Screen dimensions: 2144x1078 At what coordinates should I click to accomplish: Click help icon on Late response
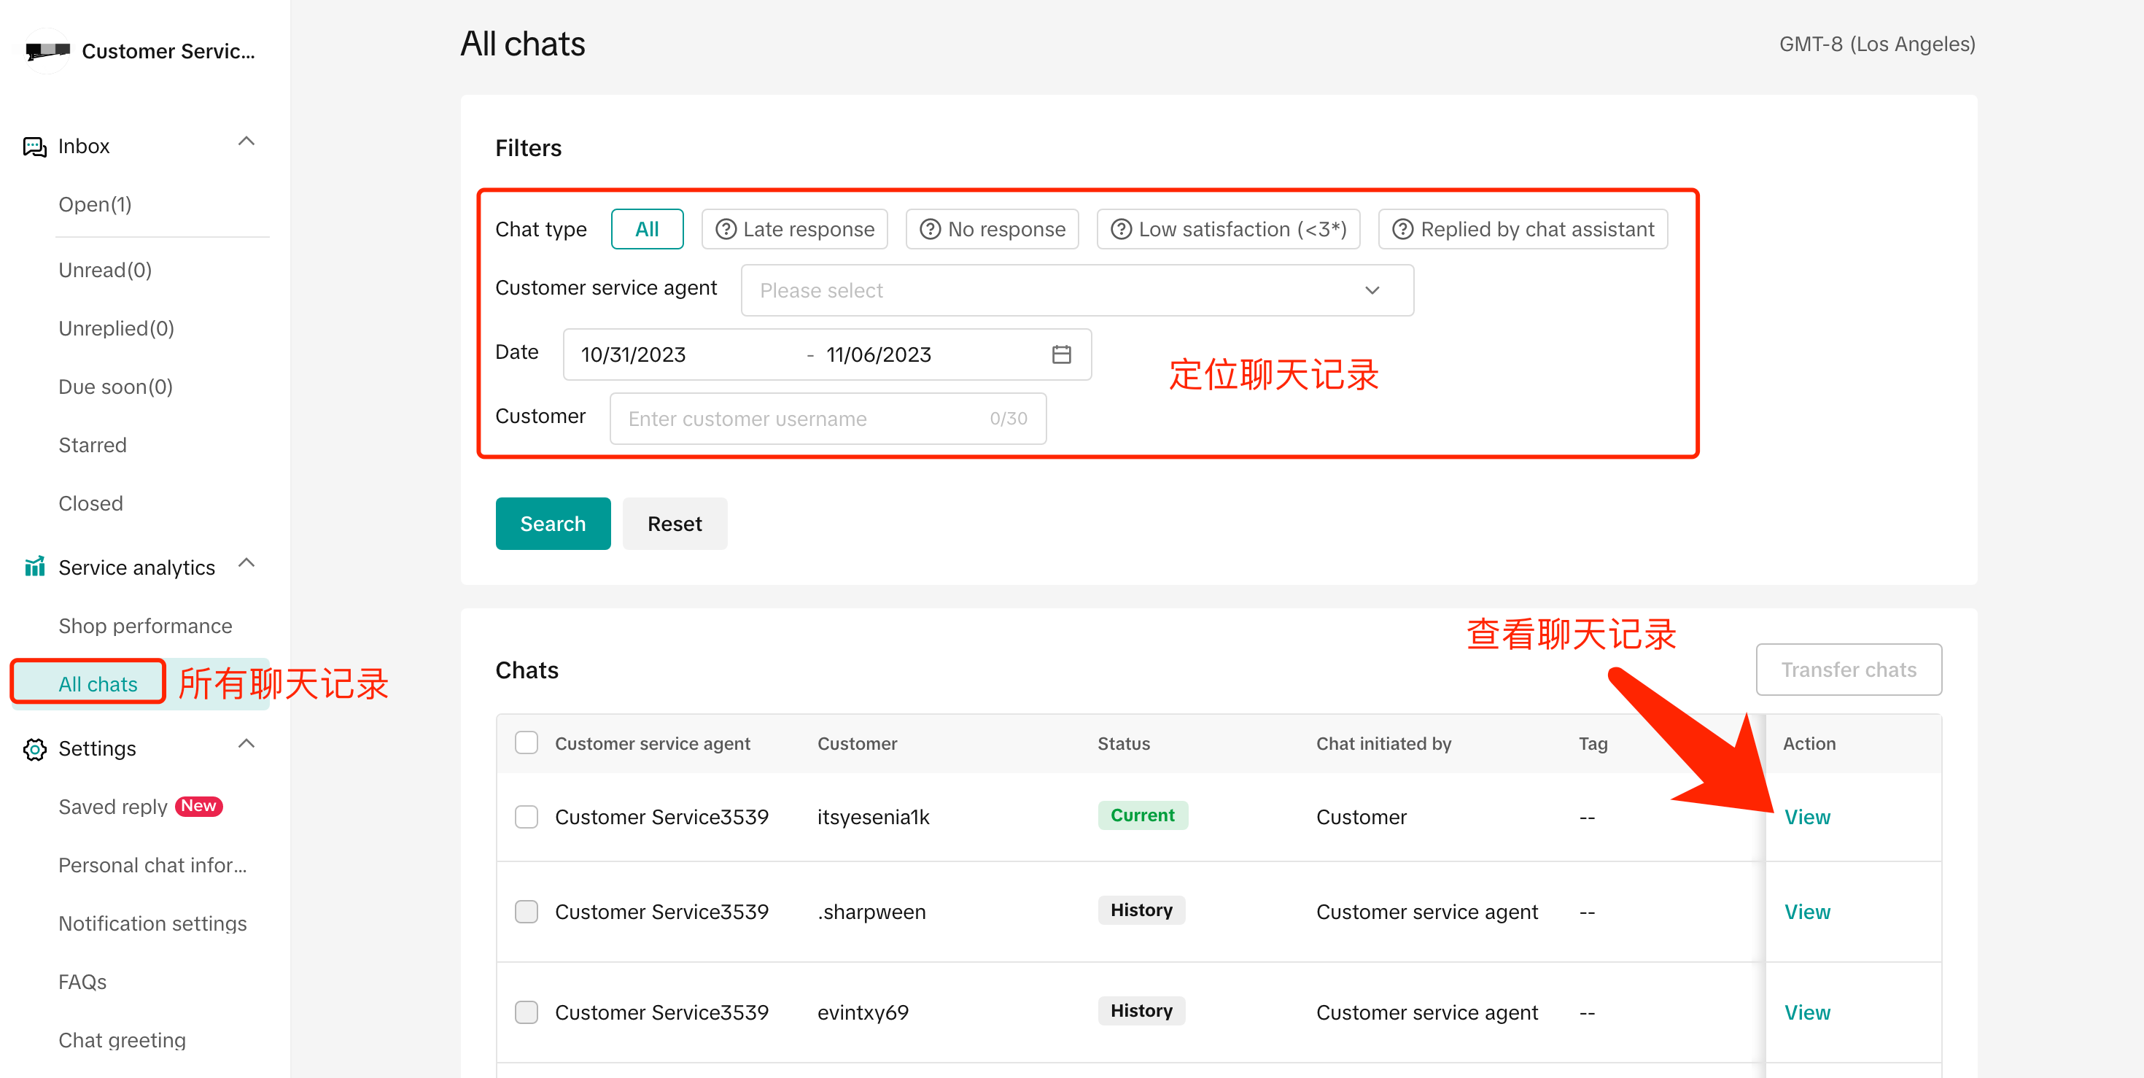tap(725, 229)
